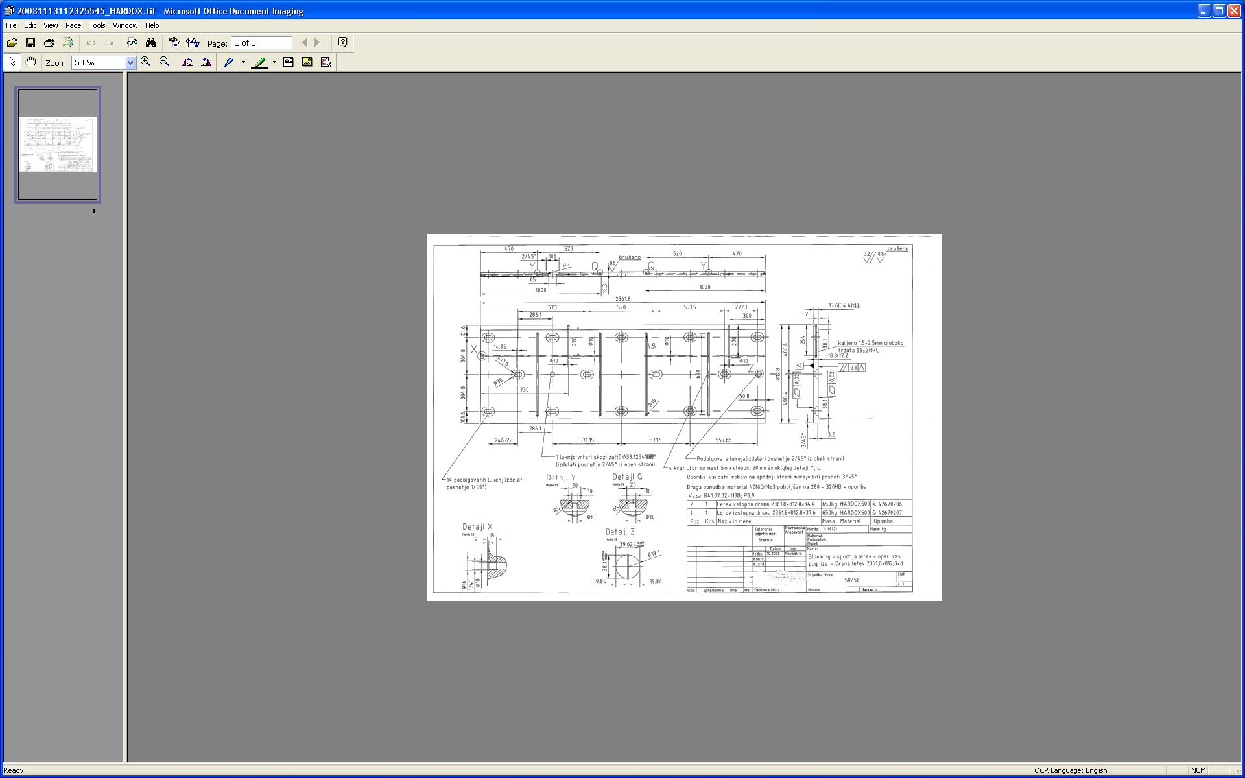This screenshot has height=778, width=1245.
Task: Send text to Word icon
Action: click(193, 43)
